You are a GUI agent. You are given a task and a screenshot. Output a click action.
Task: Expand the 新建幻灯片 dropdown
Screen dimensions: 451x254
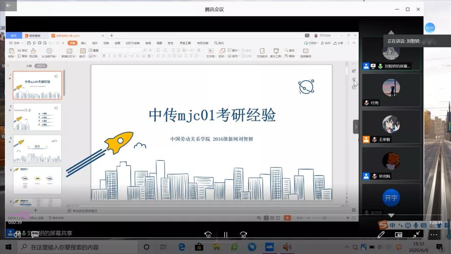coord(69,56)
